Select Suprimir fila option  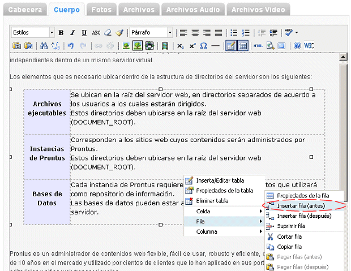coord(305,226)
